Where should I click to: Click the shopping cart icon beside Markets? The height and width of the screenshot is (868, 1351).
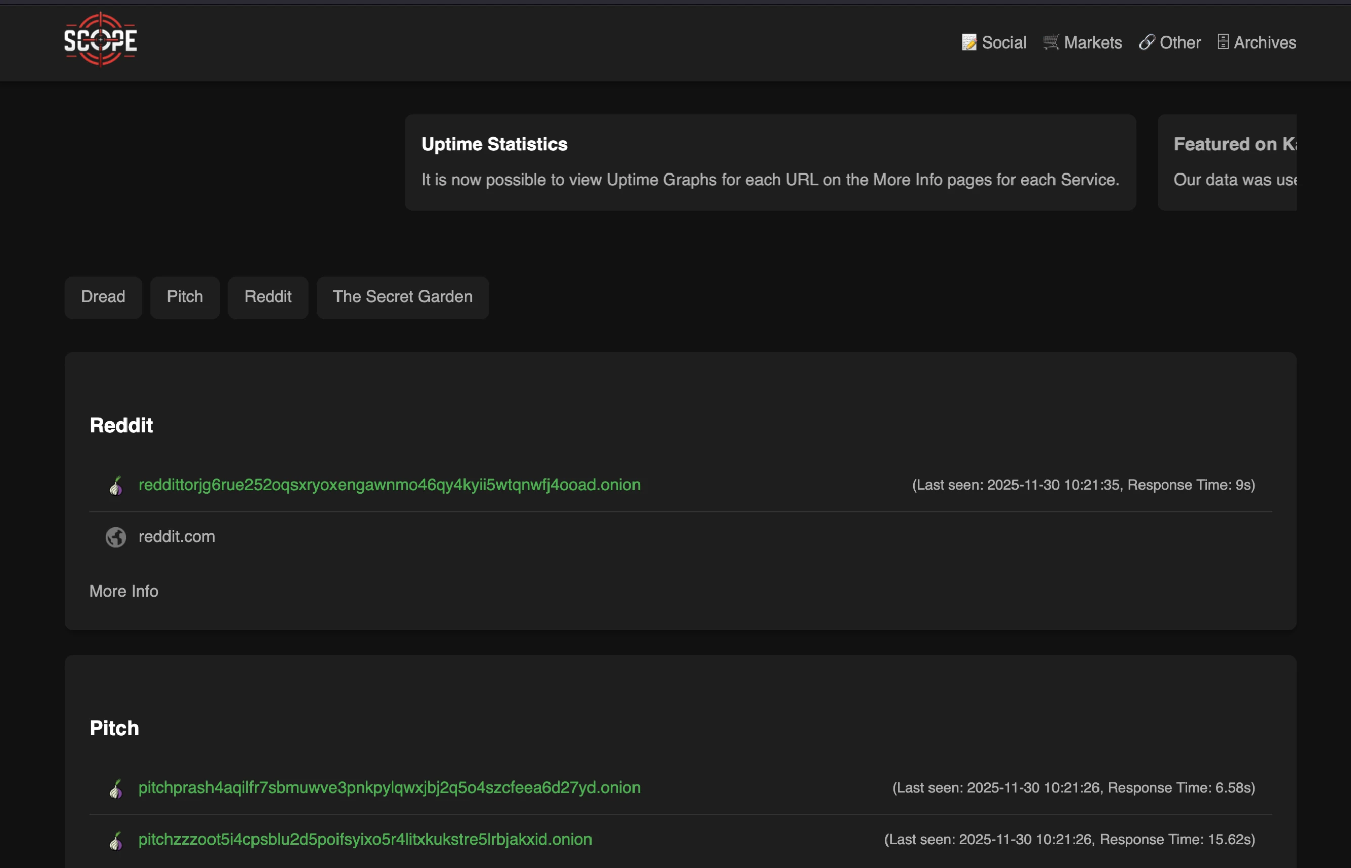pos(1050,42)
